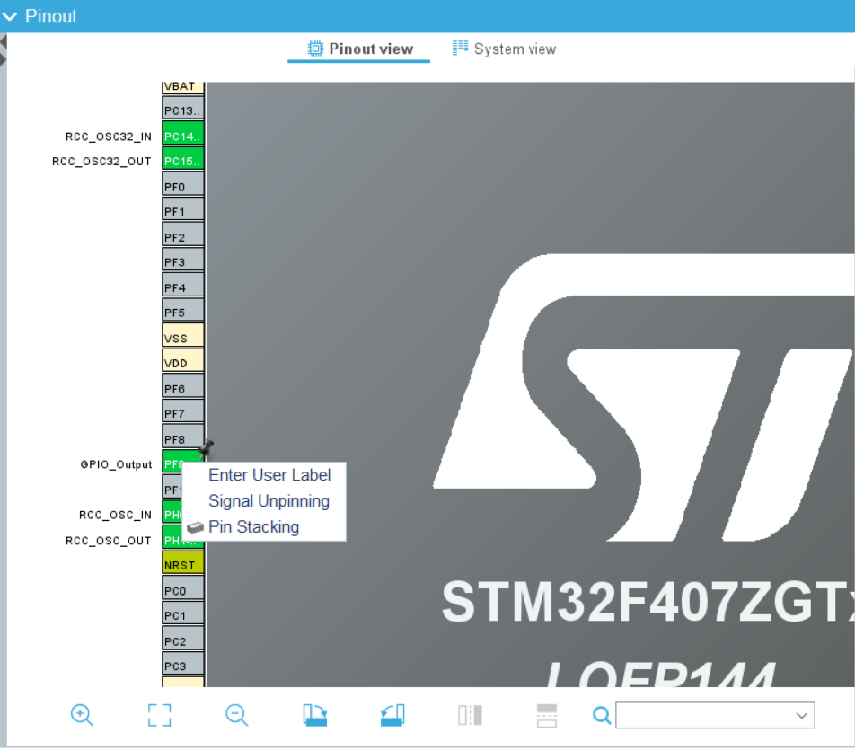Rotate chip counter-clockwise icon
This screenshot has height=750, width=855.
[392, 715]
